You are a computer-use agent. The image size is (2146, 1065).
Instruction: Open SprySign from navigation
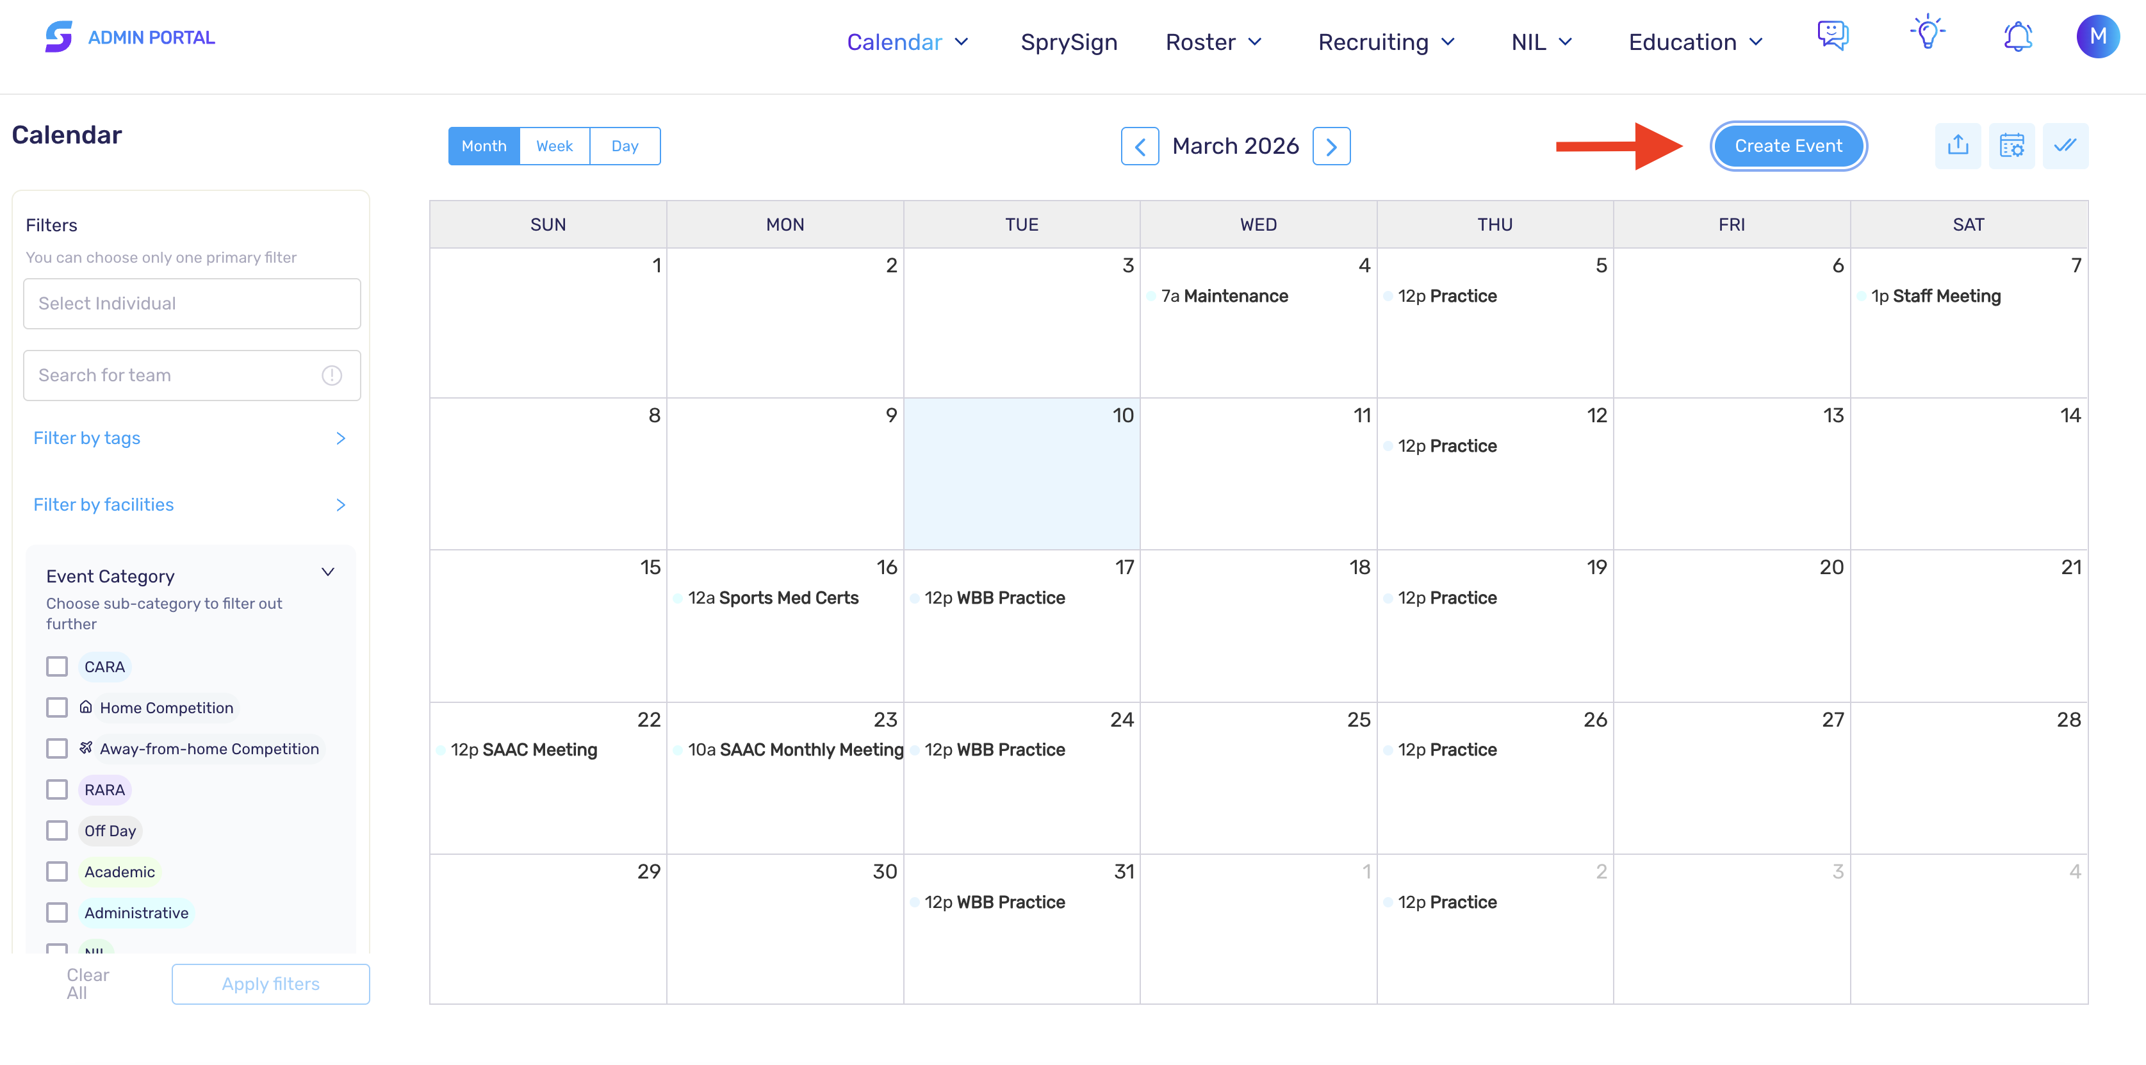click(1069, 42)
